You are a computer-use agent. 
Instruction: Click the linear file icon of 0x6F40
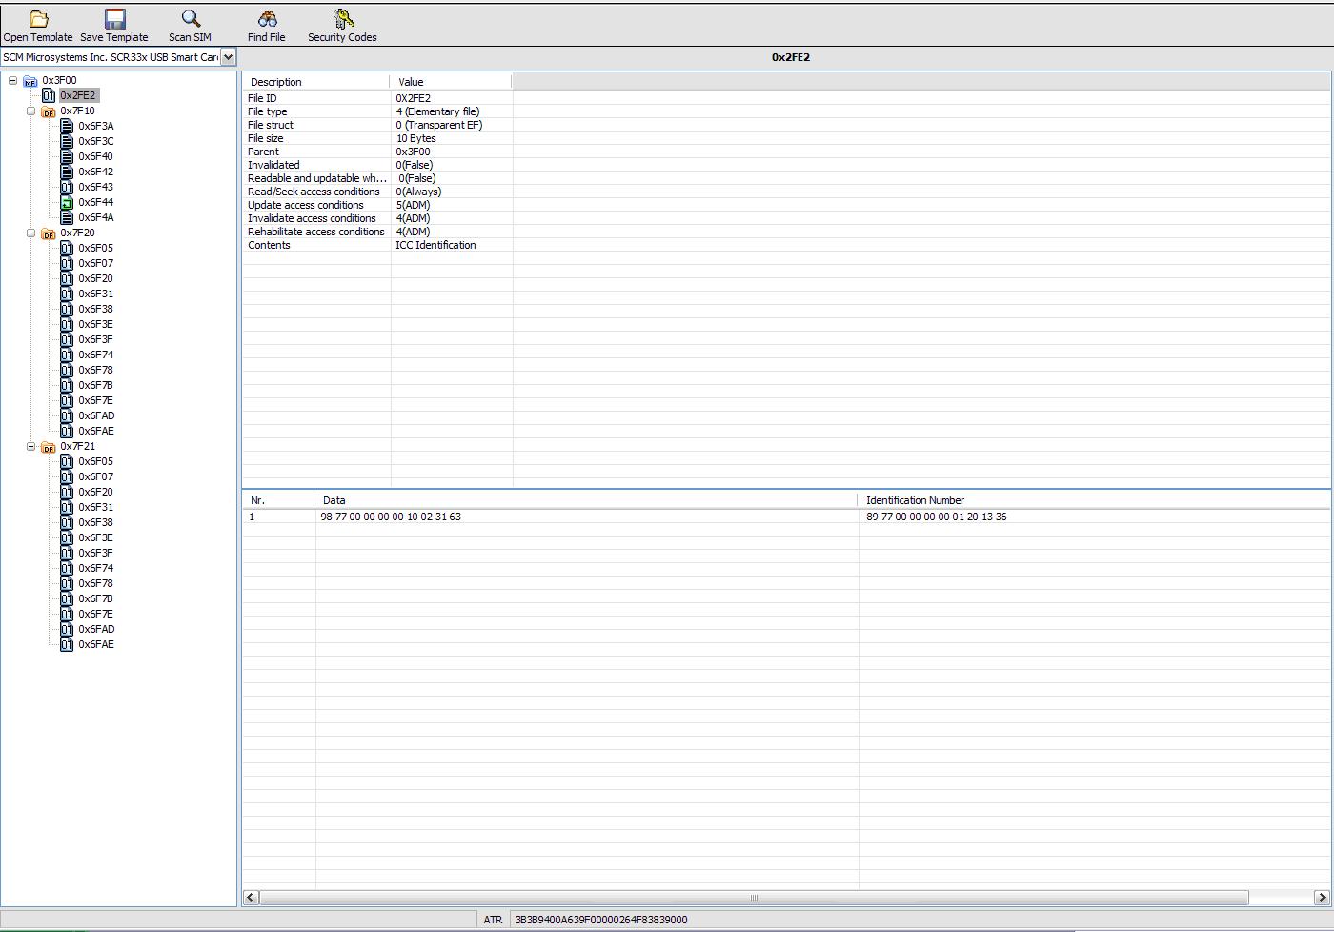coord(67,156)
